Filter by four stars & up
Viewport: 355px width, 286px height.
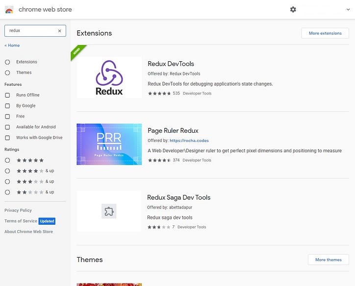coord(7,171)
